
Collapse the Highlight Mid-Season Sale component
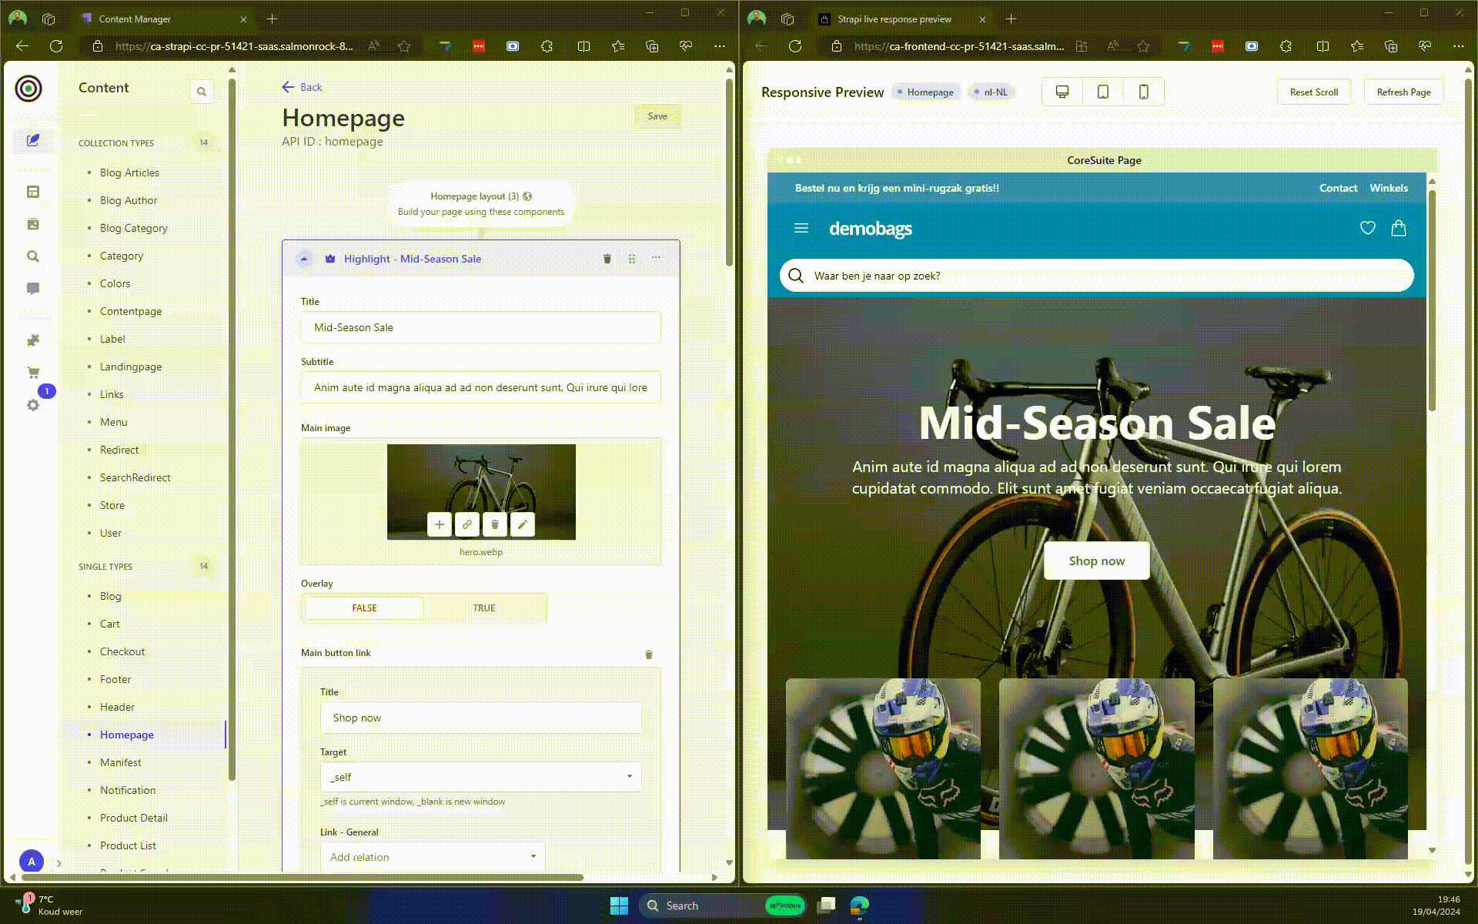tap(304, 259)
